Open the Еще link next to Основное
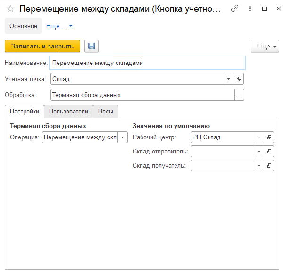This screenshot has height=274, width=285. pyautogui.click(x=59, y=26)
